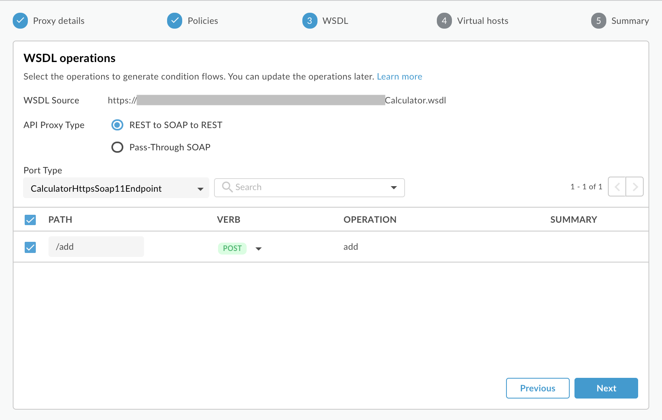The image size is (662, 420).
Task: Click the Policies completed step icon
Action: click(175, 21)
